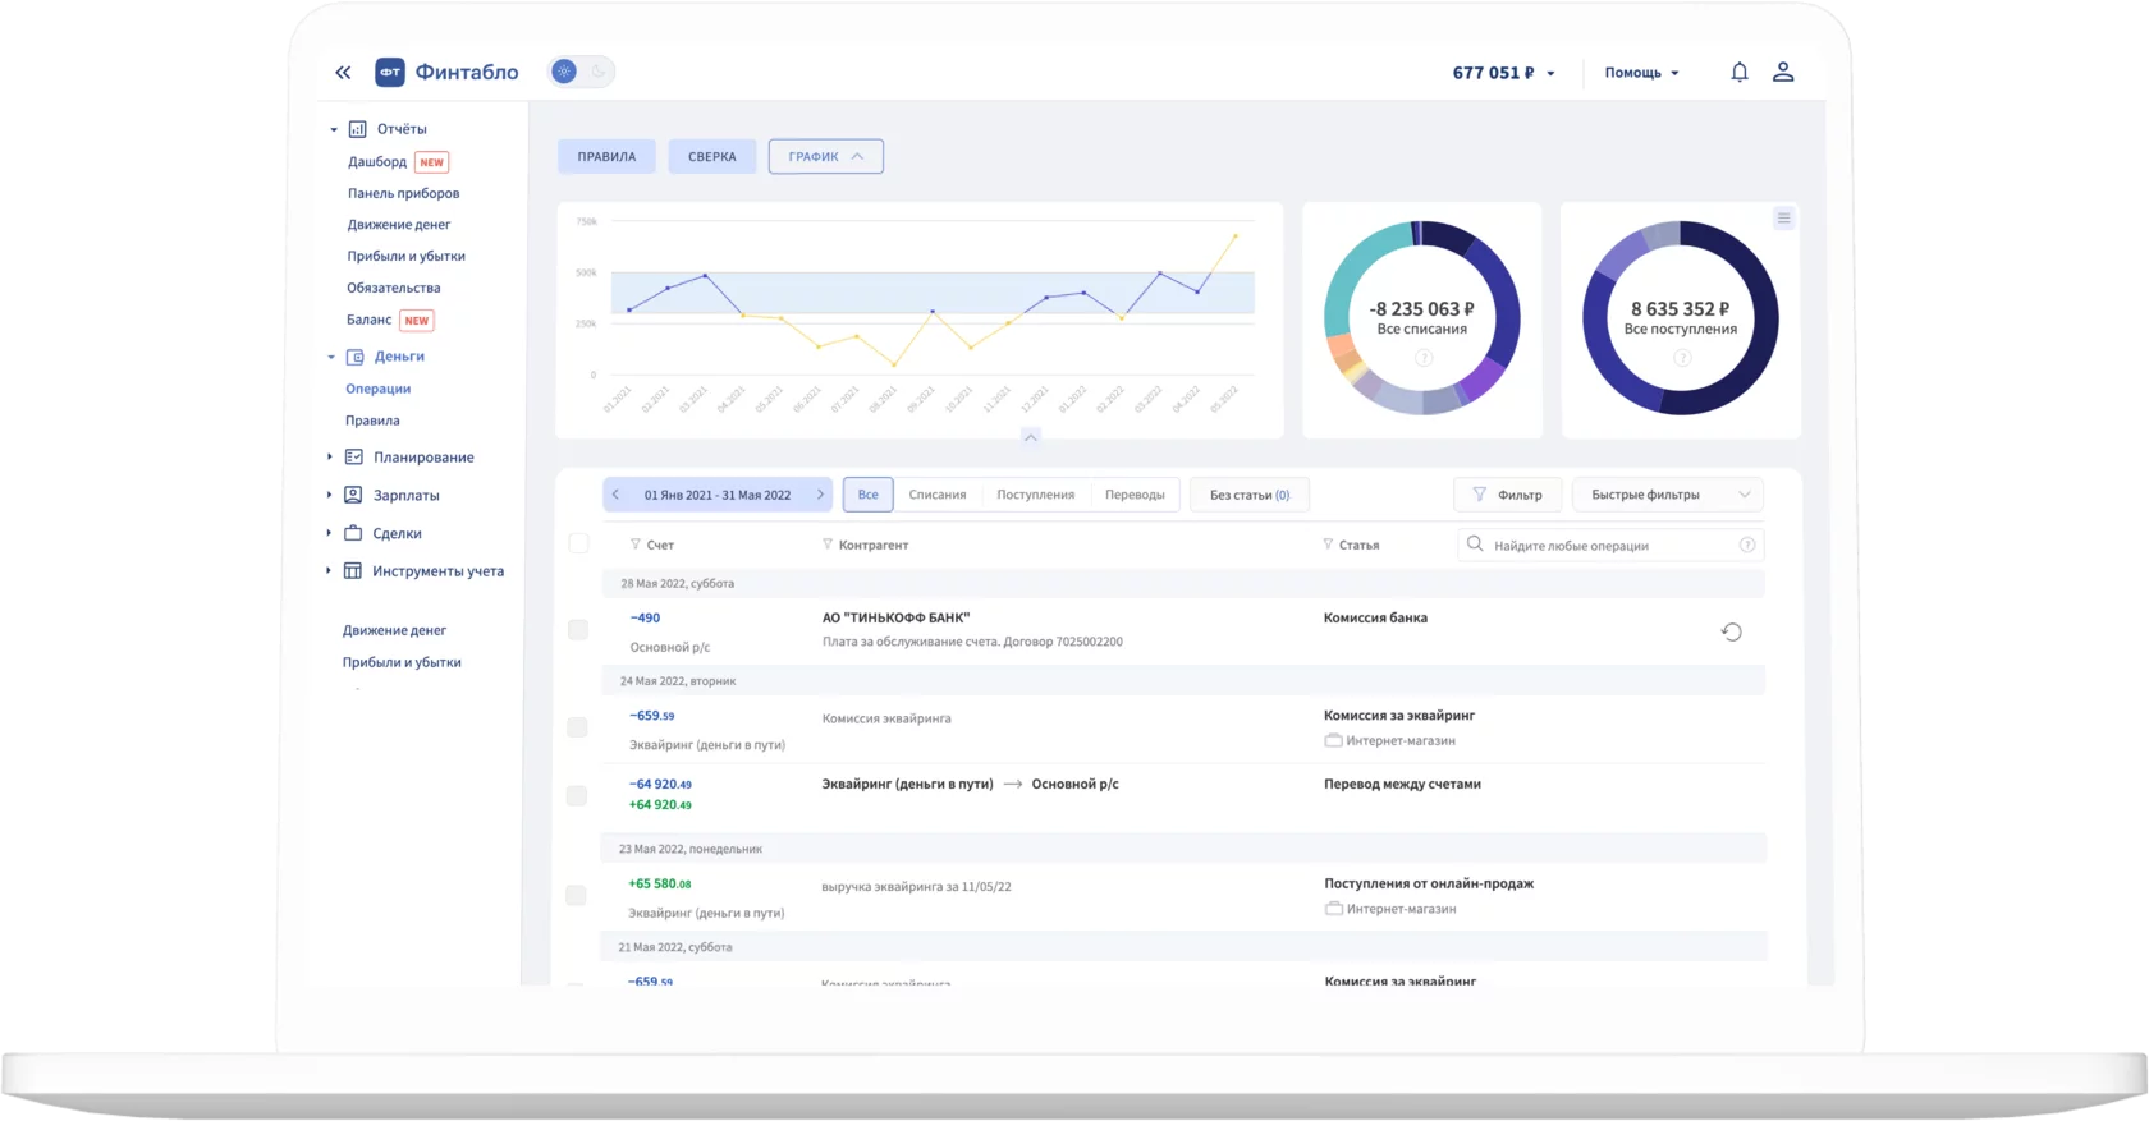Collapse charts panel with up chevron
The width and height of the screenshot is (2149, 1121).
(x=1031, y=438)
